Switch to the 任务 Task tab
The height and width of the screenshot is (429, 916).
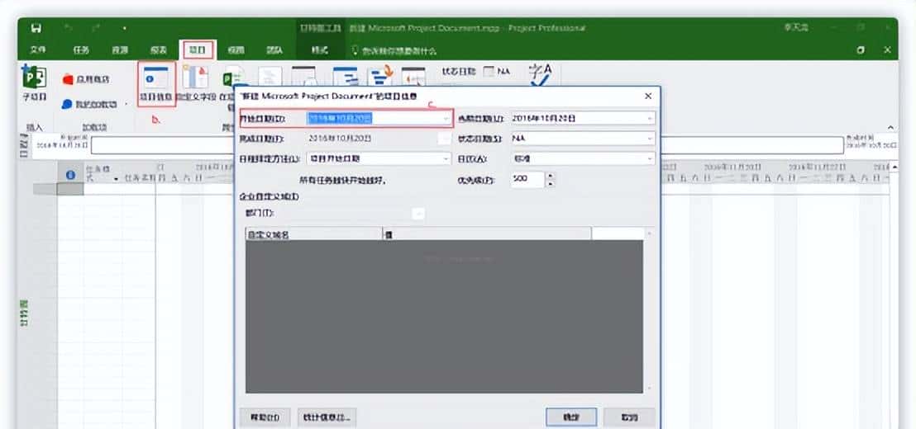81,50
